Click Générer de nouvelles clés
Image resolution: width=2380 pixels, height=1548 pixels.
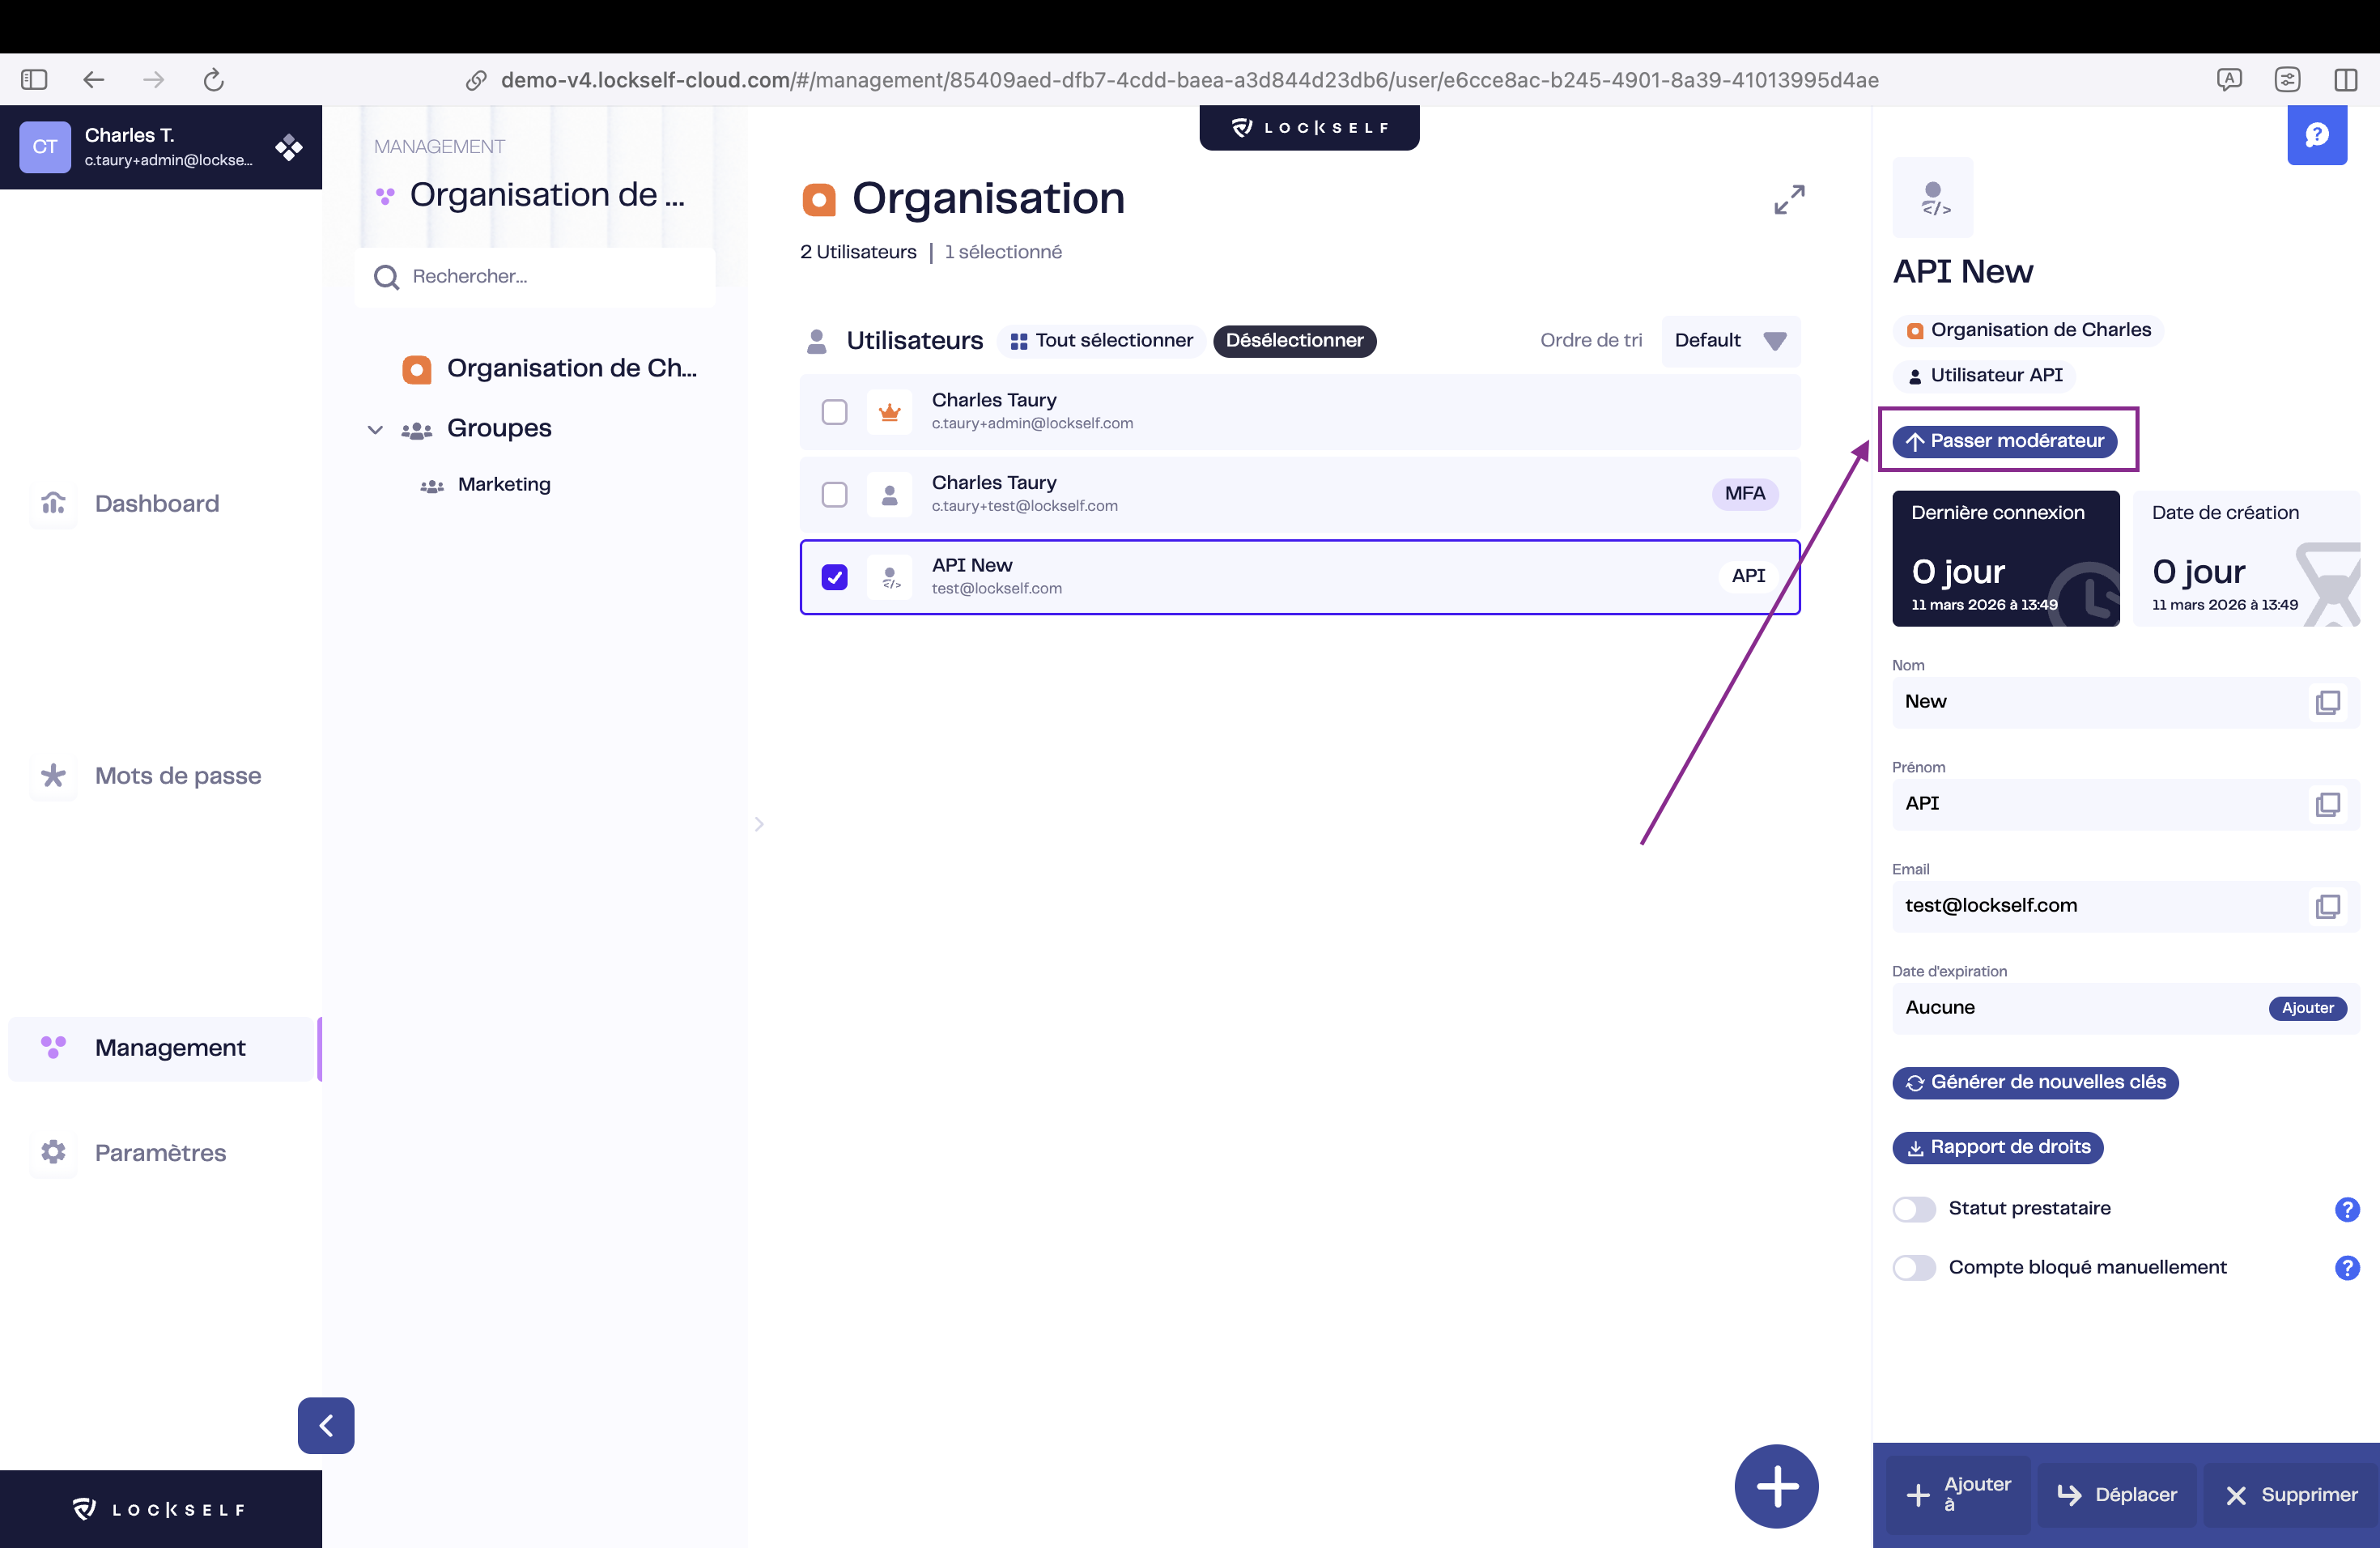(2035, 1083)
